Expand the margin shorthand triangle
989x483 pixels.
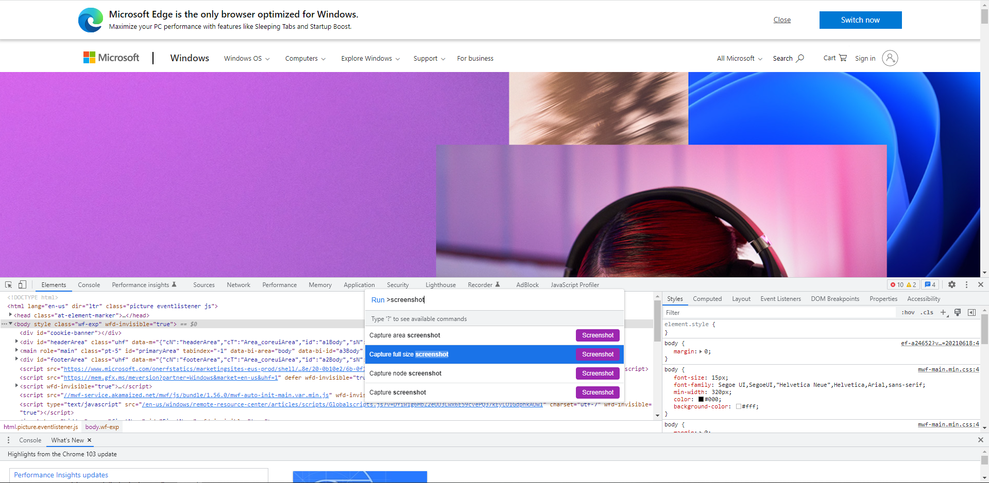tap(701, 352)
